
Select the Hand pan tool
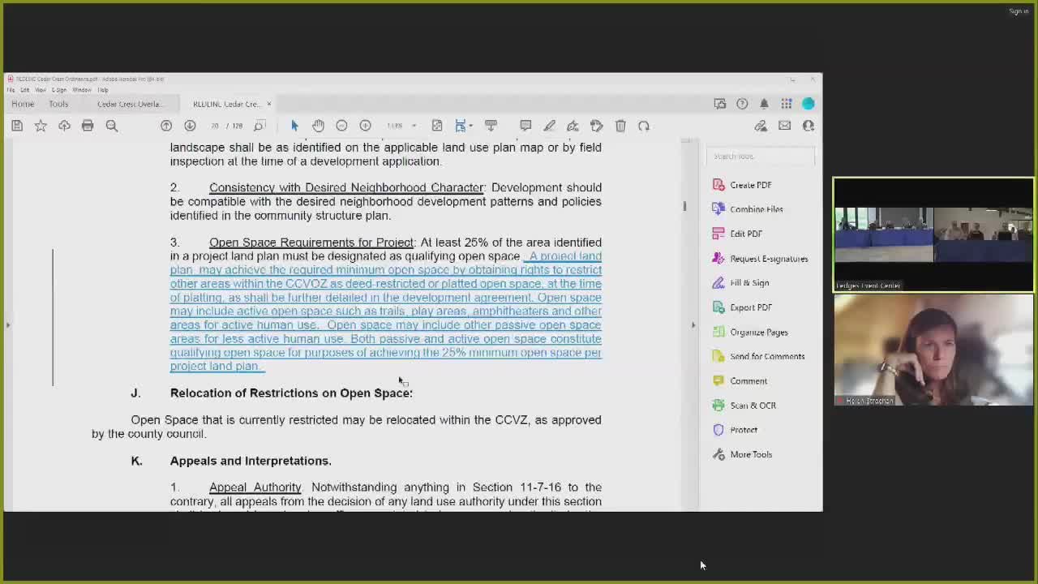click(318, 126)
